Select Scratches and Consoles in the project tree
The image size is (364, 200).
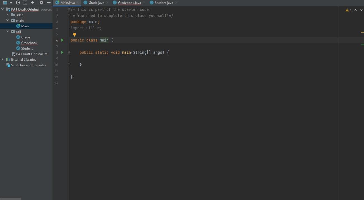pos(28,65)
